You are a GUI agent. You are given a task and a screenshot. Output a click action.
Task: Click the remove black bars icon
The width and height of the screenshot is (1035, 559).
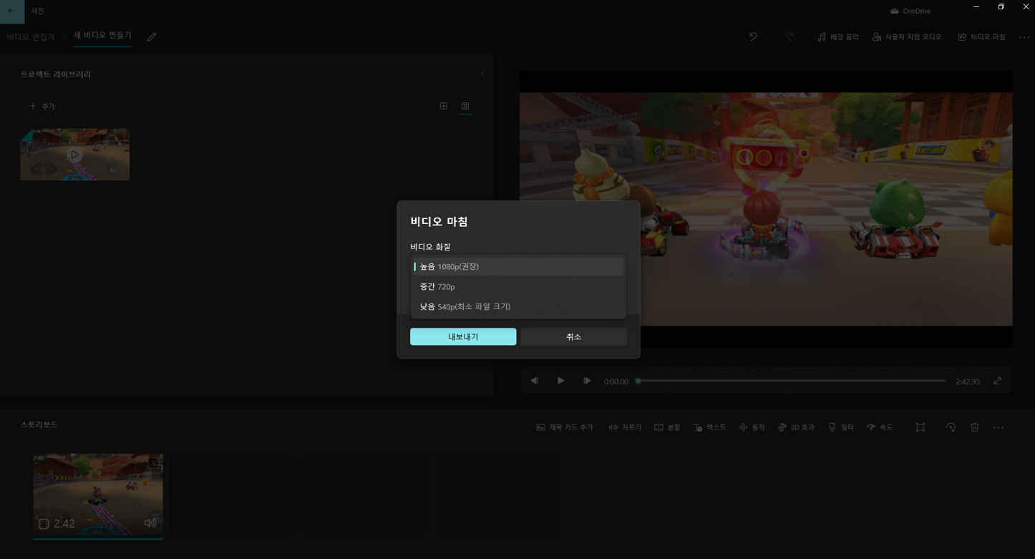tap(920, 427)
